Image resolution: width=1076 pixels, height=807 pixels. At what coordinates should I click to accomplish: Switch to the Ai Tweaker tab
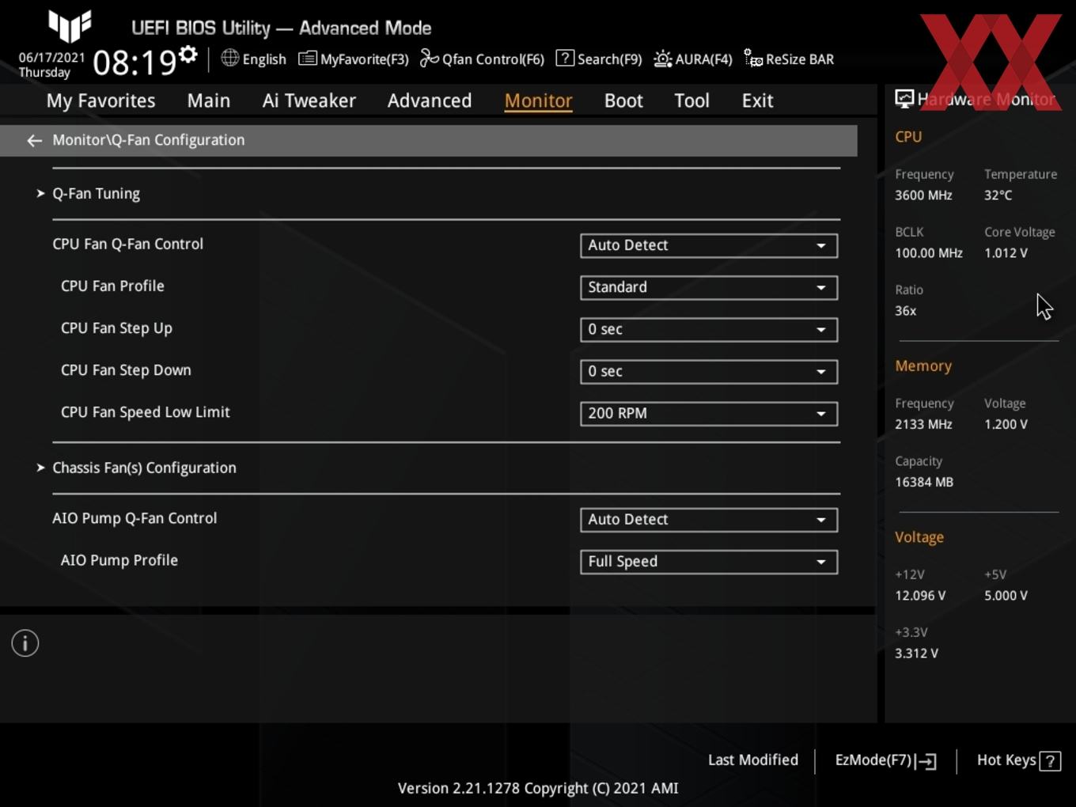tap(309, 100)
